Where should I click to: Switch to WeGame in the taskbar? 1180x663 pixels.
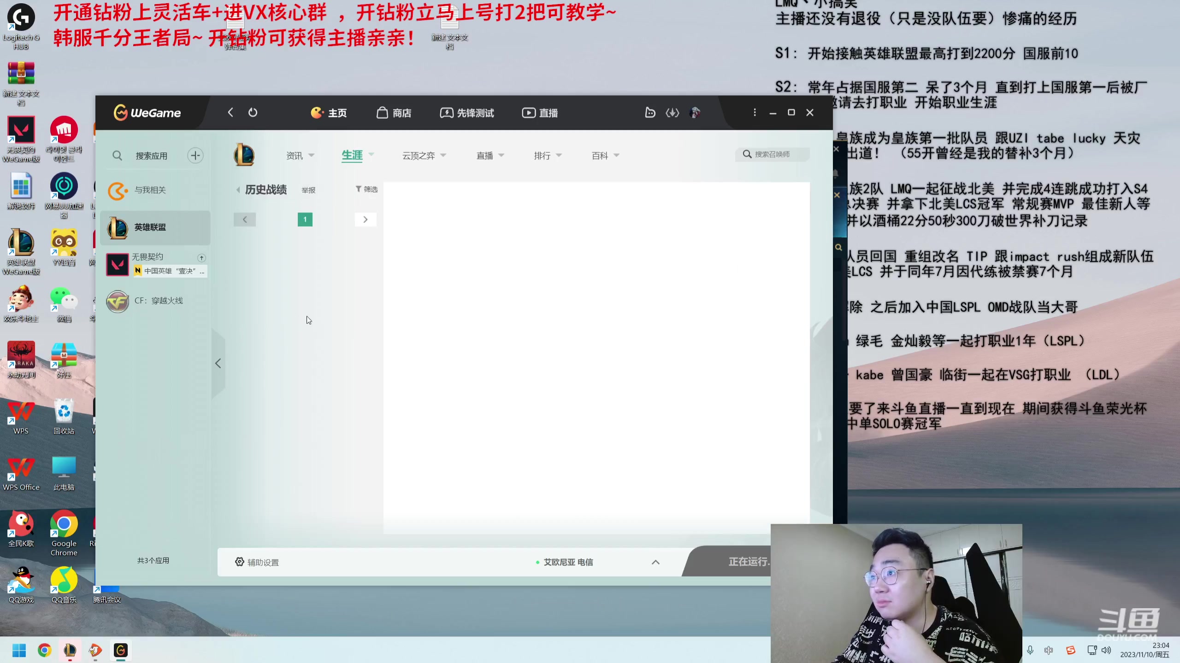pos(120,650)
